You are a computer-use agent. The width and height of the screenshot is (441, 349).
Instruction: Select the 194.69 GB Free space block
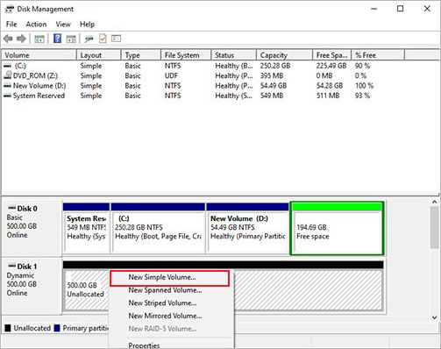pos(337,228)
